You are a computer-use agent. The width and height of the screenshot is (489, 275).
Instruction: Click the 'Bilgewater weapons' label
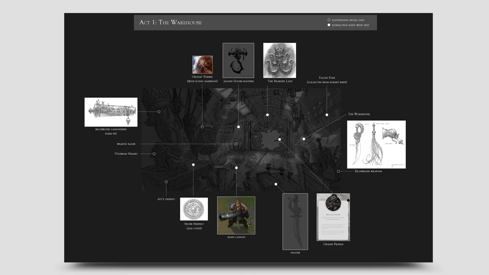coord(368,171)
